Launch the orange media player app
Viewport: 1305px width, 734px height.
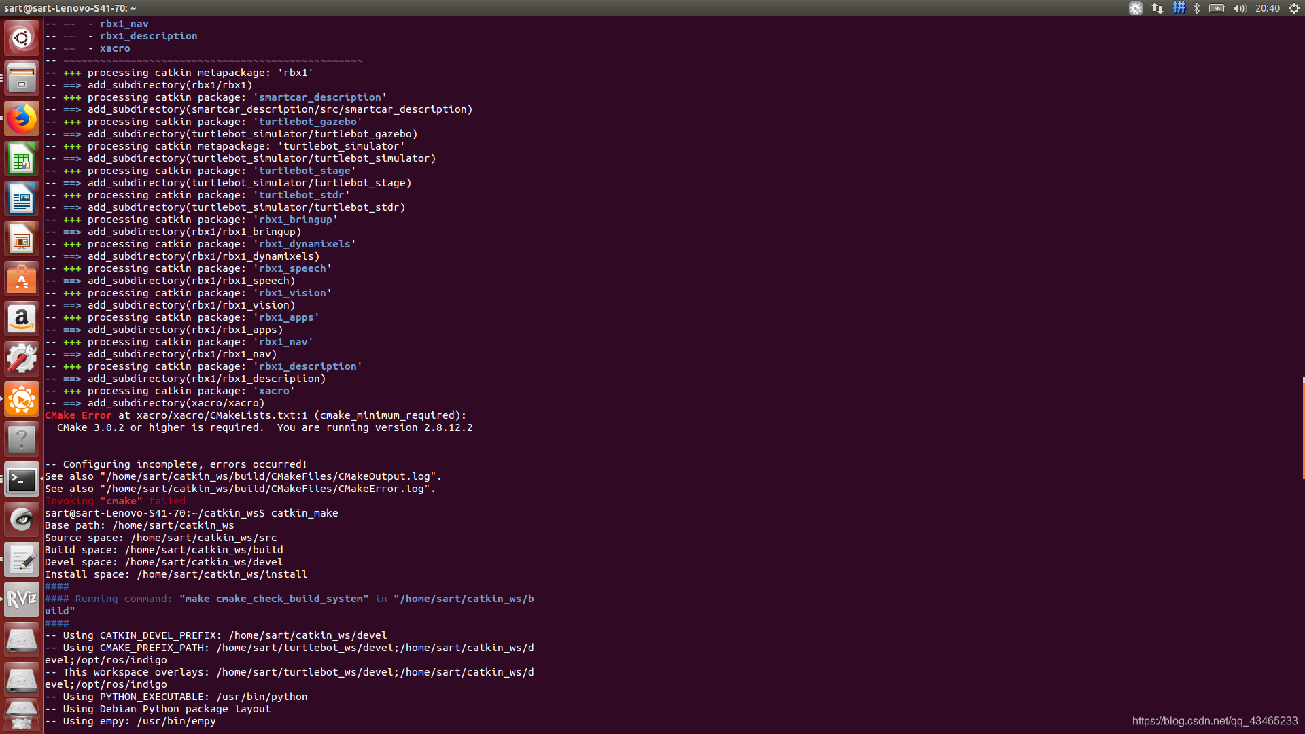coord(22,399)
